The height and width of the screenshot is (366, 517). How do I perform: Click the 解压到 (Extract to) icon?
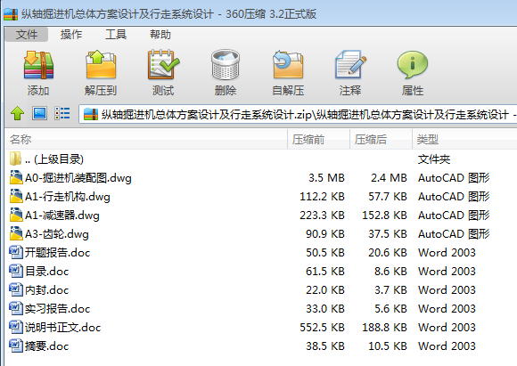(101, 64)
